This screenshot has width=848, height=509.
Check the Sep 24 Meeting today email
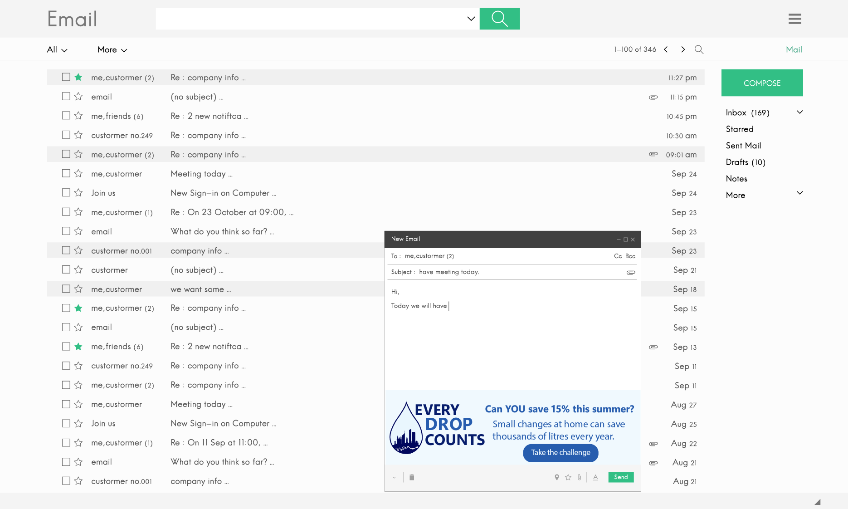point(66,173)
